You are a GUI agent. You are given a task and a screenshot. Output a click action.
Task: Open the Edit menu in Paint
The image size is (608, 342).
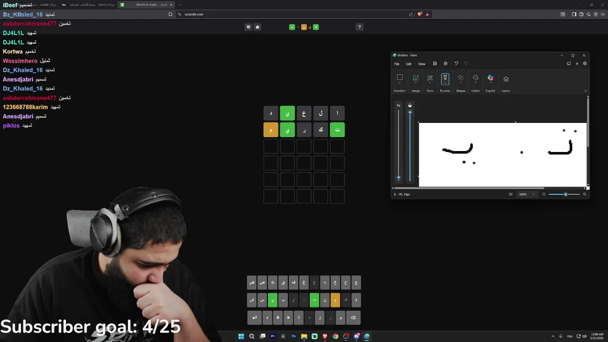pos(408,64)
